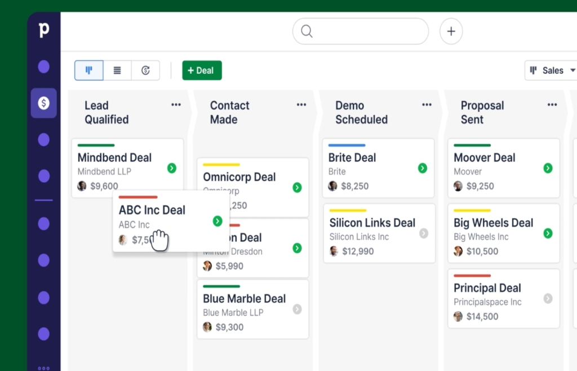Expand Big Wheels Deal with its green chevron
This screenshot has width=577, height=371.
click(547, 233)
